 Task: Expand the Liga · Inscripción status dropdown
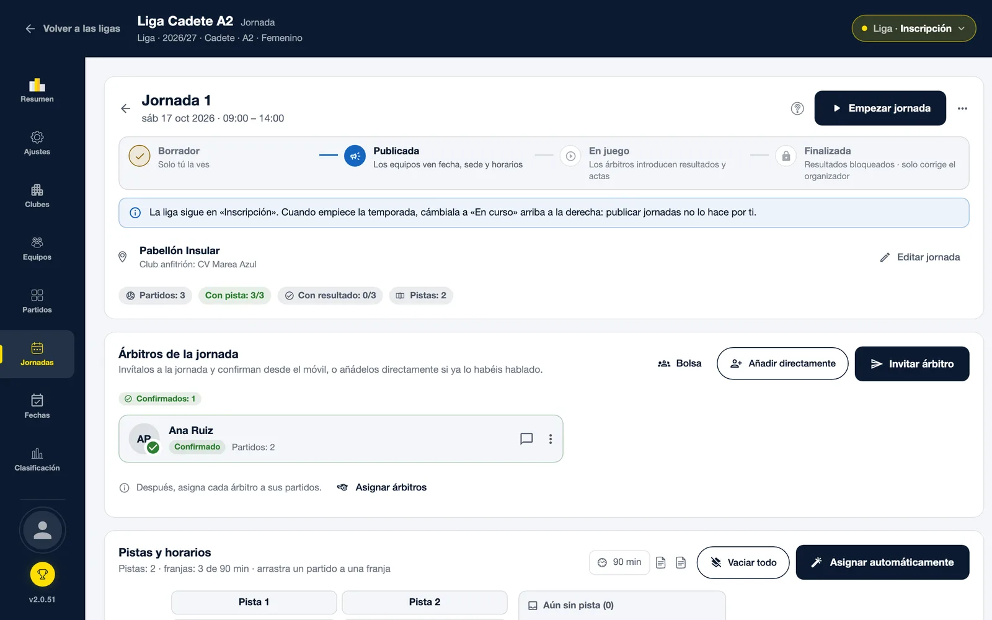914,29
